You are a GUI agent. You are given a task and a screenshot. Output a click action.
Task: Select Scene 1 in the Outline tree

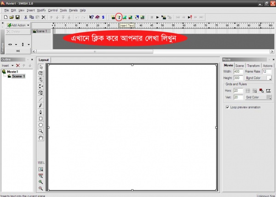[x=18, y=76]
